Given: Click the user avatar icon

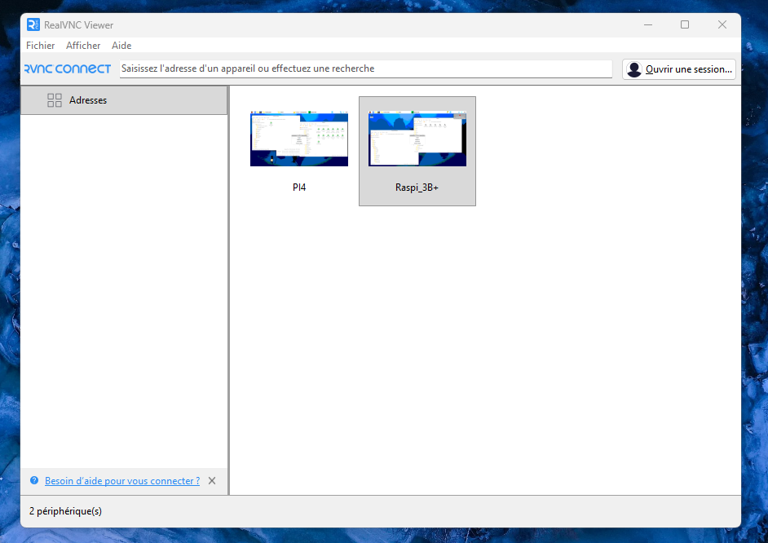Looking at the screenshot, I should [x=634, y=69].
